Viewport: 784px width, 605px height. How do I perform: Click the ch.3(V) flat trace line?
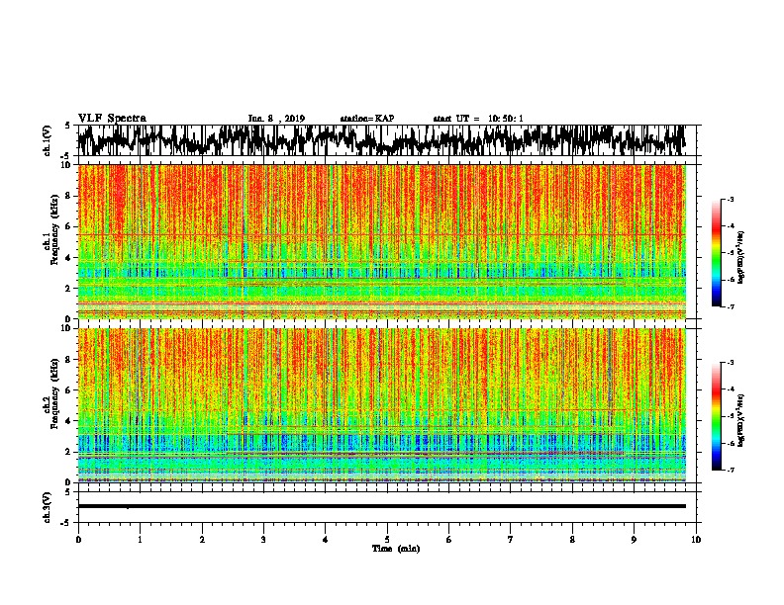[382, 506]
